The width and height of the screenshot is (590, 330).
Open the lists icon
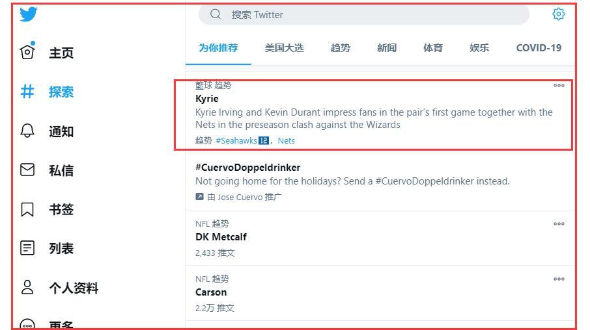[x=27, y=248]
